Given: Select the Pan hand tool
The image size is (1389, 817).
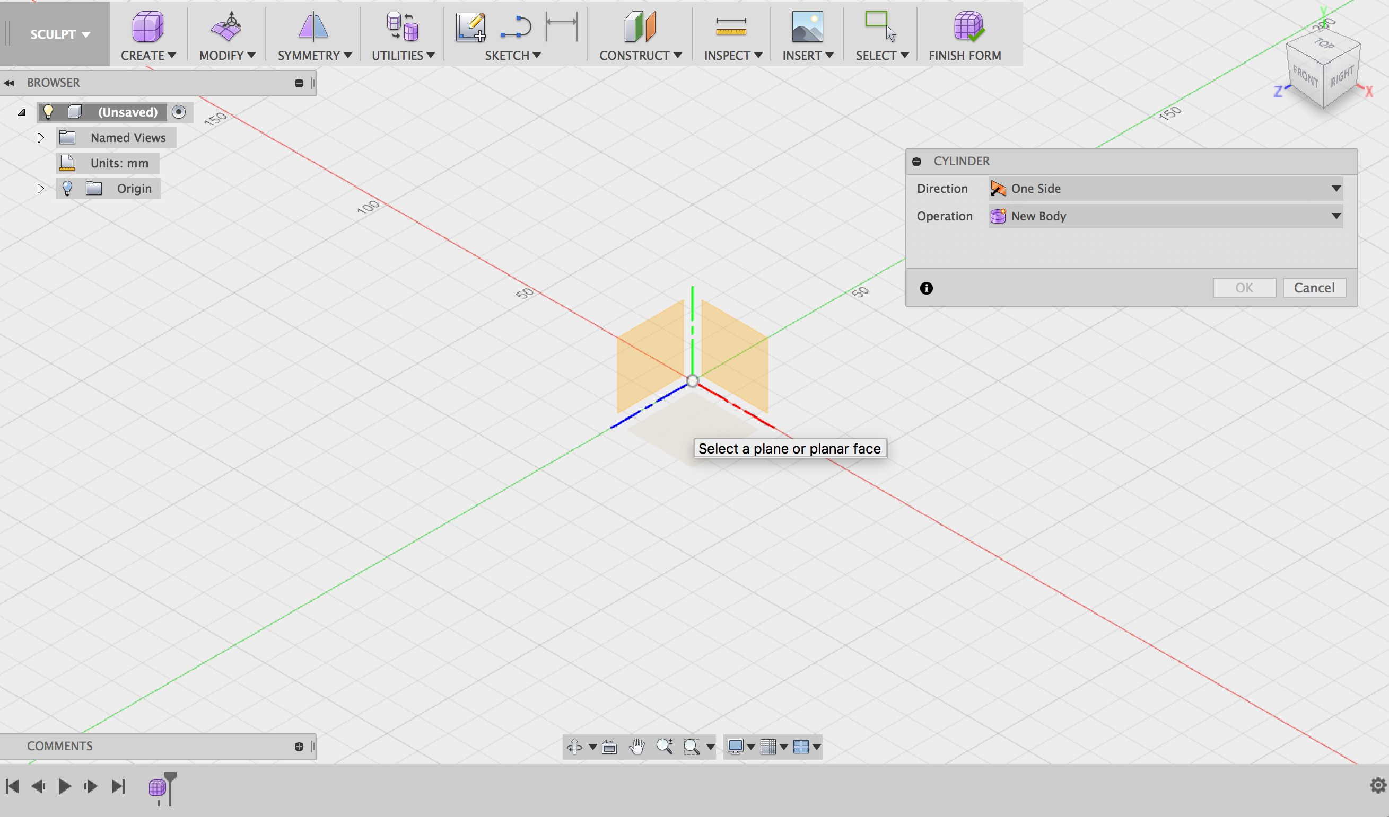Looking at the screenshot, I should click(x=636, y=747).
